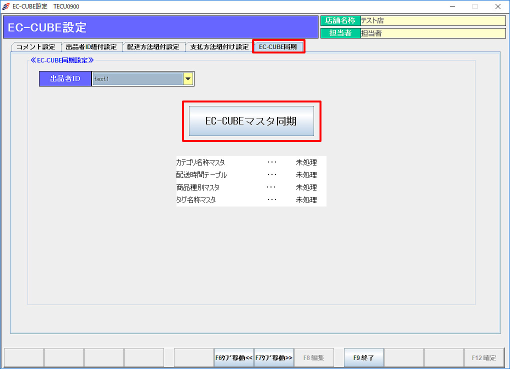Click the タグ名称マスタ row text
Image resolution: width=510 pixels, height=369 pixels.
coord(196,200)
